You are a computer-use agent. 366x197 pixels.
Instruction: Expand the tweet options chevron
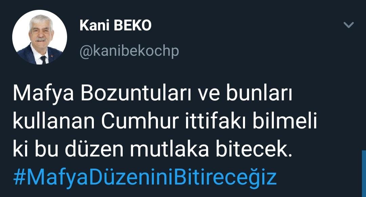click(x=349, y=25)
